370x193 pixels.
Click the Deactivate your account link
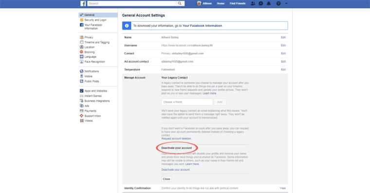pos(176,170)
